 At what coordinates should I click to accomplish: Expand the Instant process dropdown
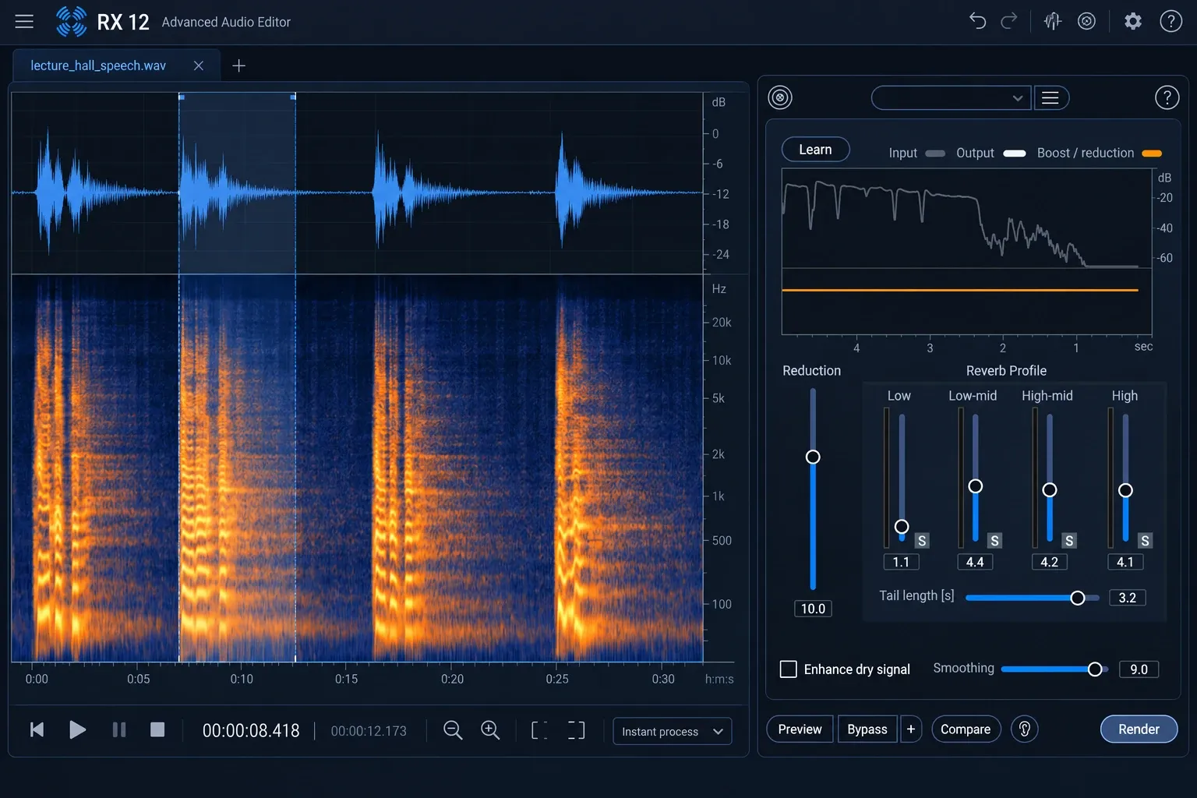pyautogui.click(x=673, y=731)
